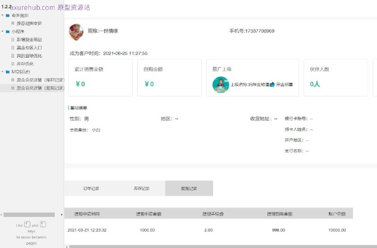This screenshot has width=377, height=248.
Task: Collapse the 业务规则 tree node arrow
Action: 2,16
